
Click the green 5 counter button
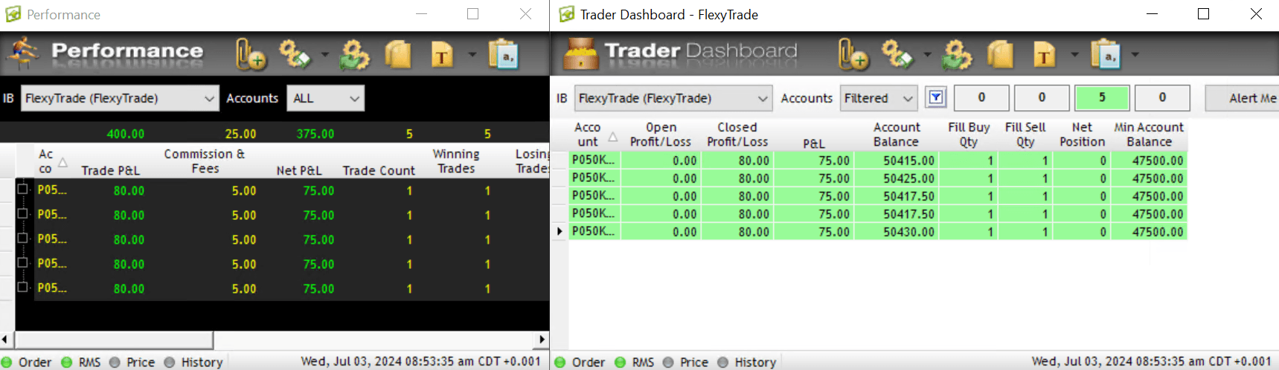coord(1102,97)
